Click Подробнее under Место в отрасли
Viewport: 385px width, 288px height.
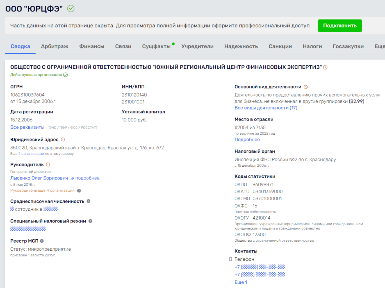[247, 140]
